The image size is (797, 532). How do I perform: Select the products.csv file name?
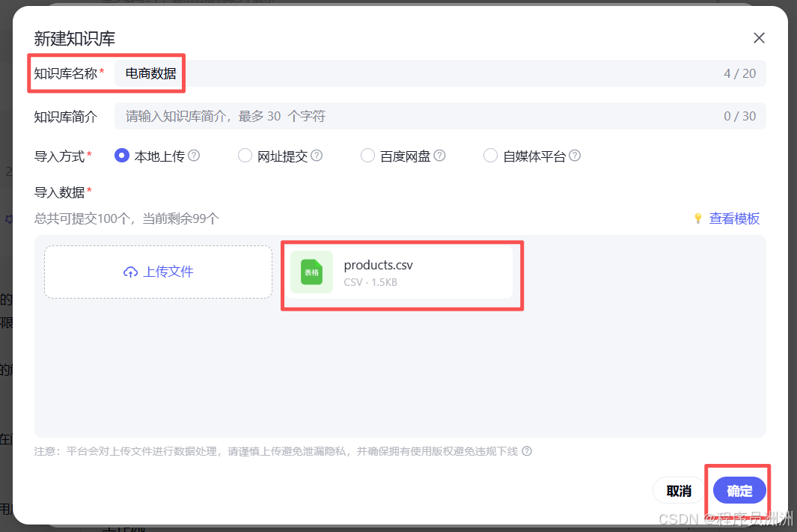click(x=378, y=265)
